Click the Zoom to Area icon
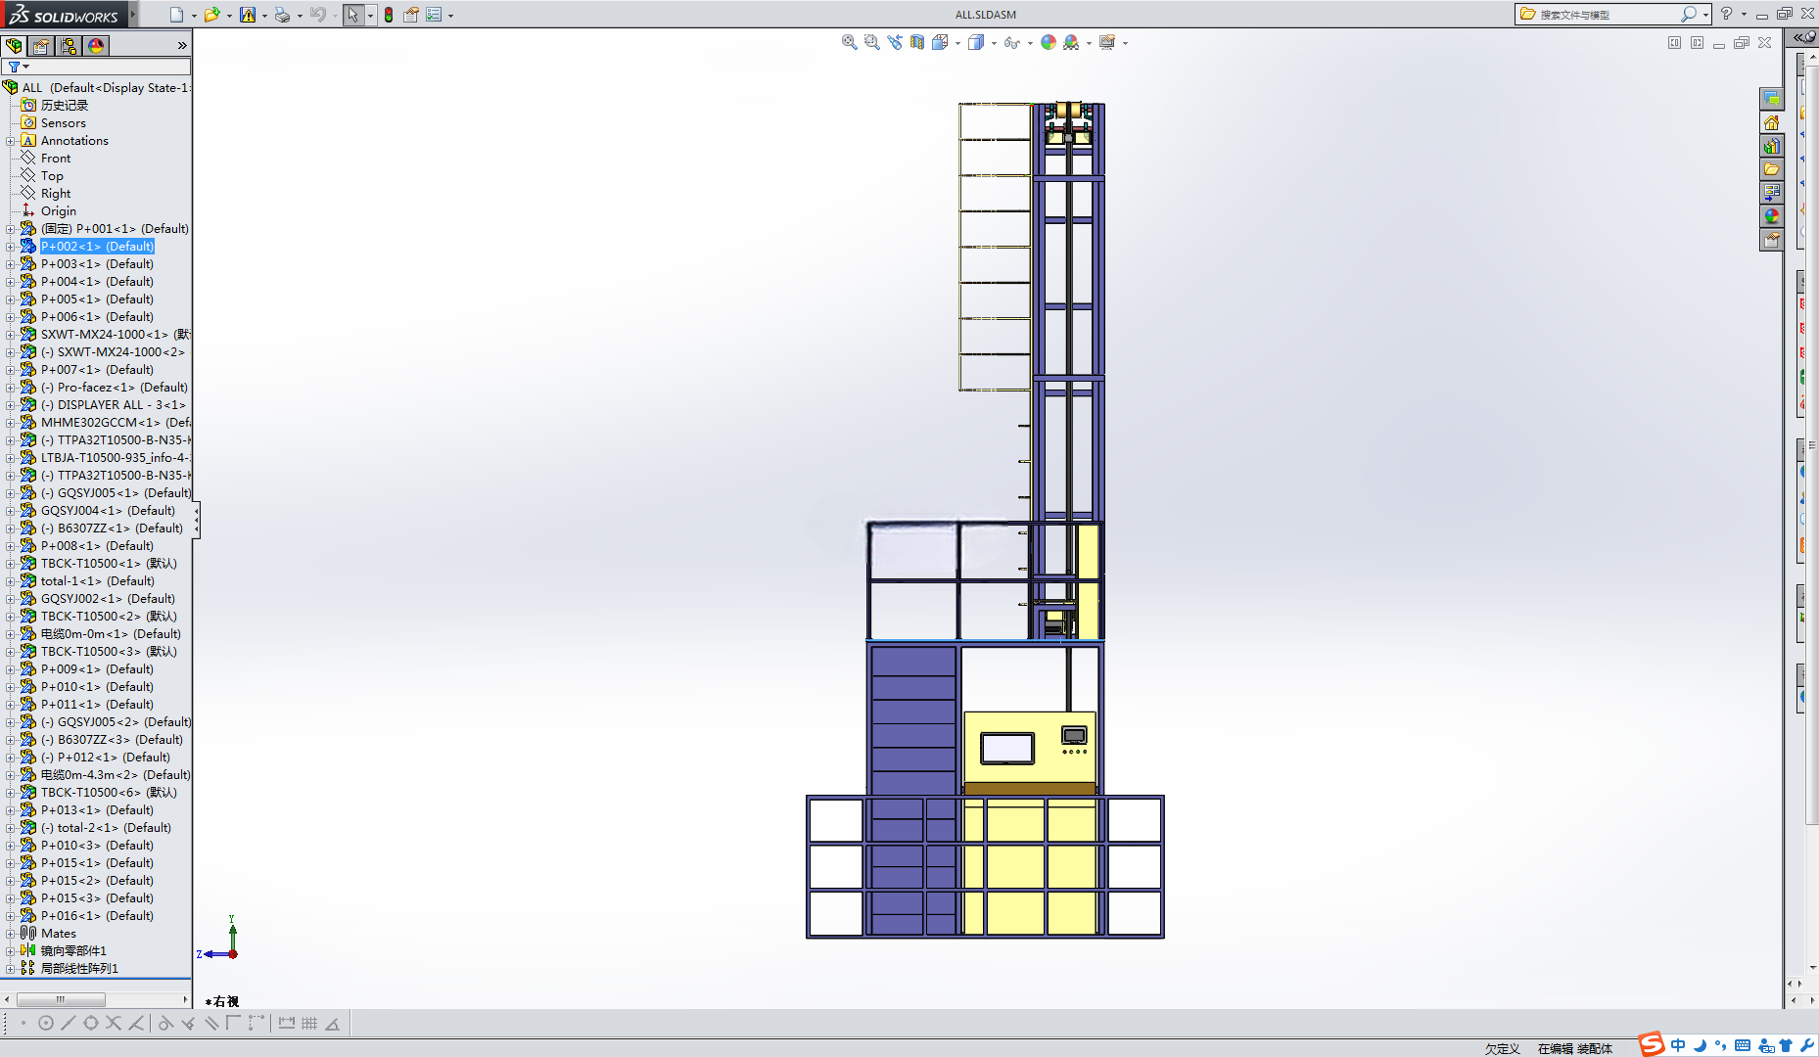This screenshot has height=1057, width=1819. [872, 42]
